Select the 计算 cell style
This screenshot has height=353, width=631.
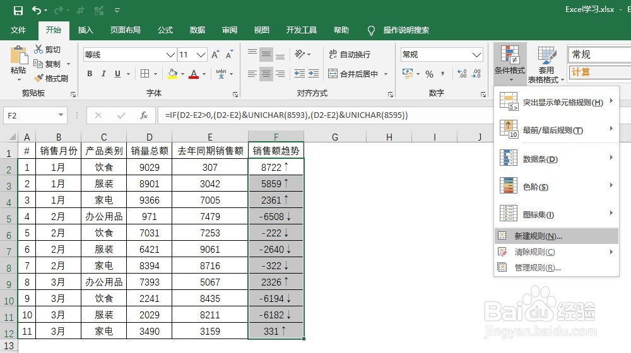click(599, 72)
